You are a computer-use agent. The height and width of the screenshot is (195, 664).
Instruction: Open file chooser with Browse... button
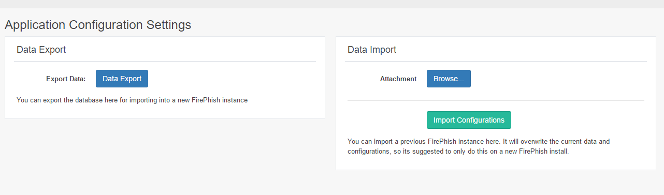click(x=449, y=79)
